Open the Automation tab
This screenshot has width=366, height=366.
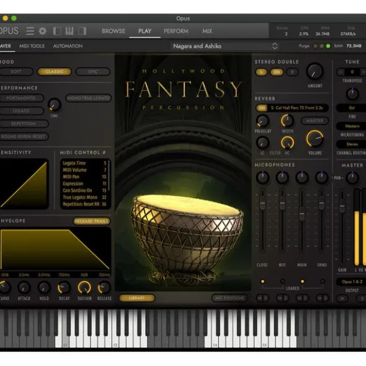pos(68,46)
